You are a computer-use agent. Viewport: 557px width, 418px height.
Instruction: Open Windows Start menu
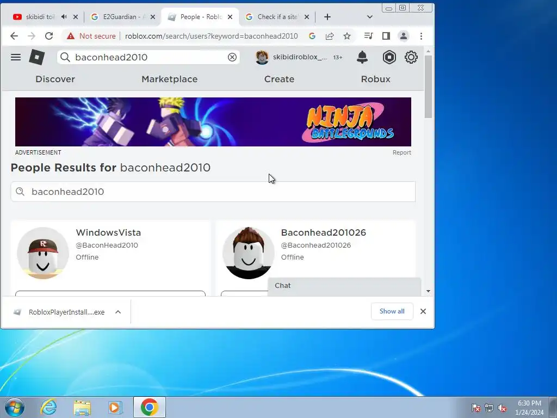coord(15,407)
